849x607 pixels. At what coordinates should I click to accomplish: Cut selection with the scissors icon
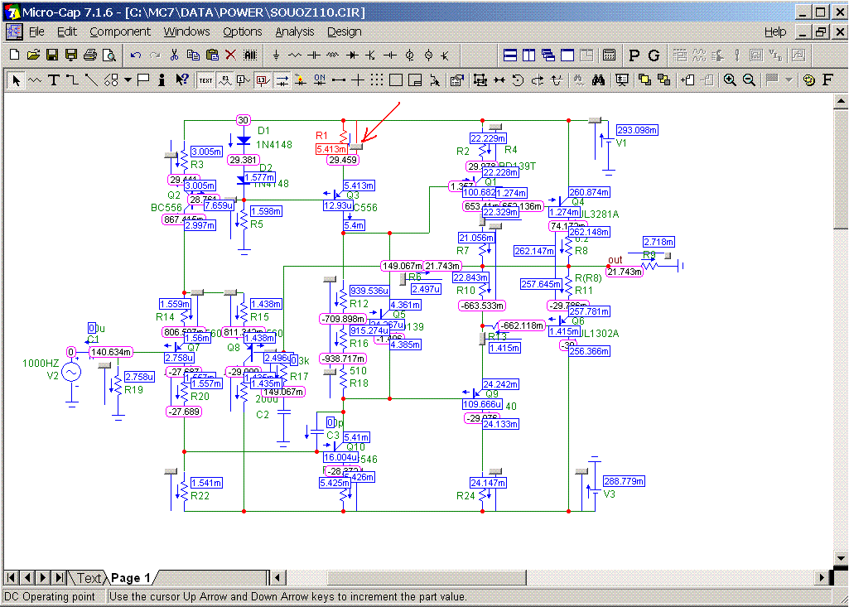click(x=174, y=55)
